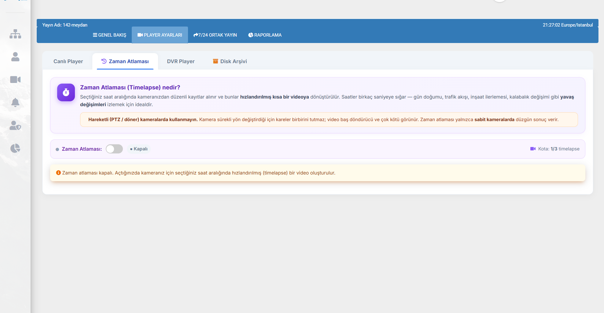
Task: Open the network hierarchy sidebar icon
Action: [15, 34]
